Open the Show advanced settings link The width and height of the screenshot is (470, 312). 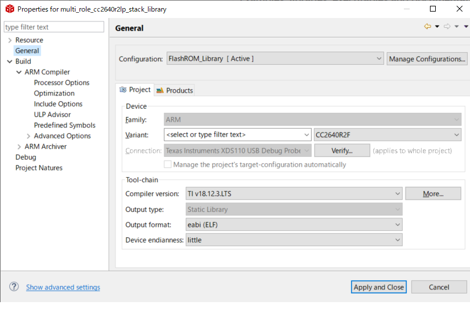pyautogui.click(x=63, y=288)
